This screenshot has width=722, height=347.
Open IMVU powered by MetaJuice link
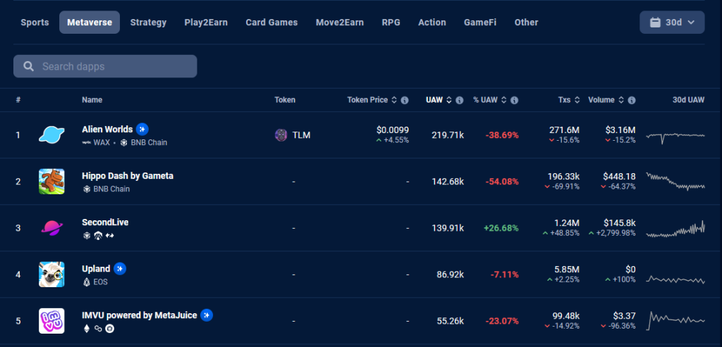tap(140, 315)
